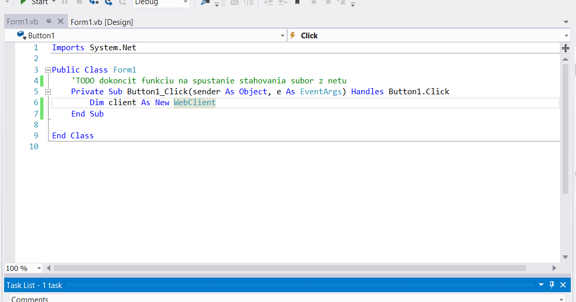
Task: Close the Form1.vb tab
Action: (61, 21)
